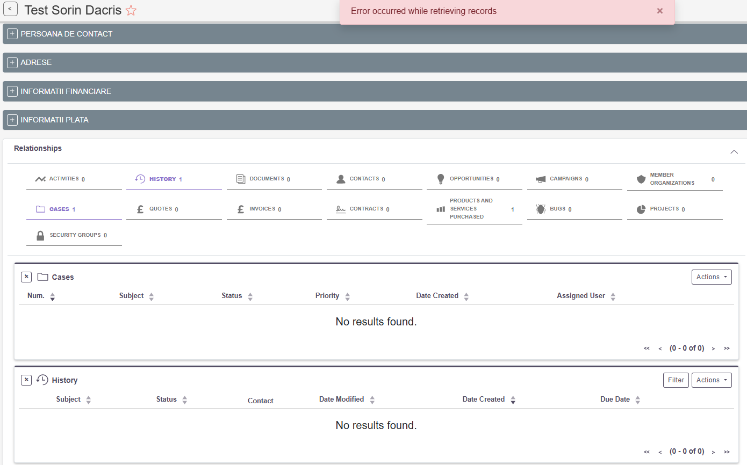
Task: Open the Projects relationship tab
Action: pyautogui.click(x=675, y=209)
